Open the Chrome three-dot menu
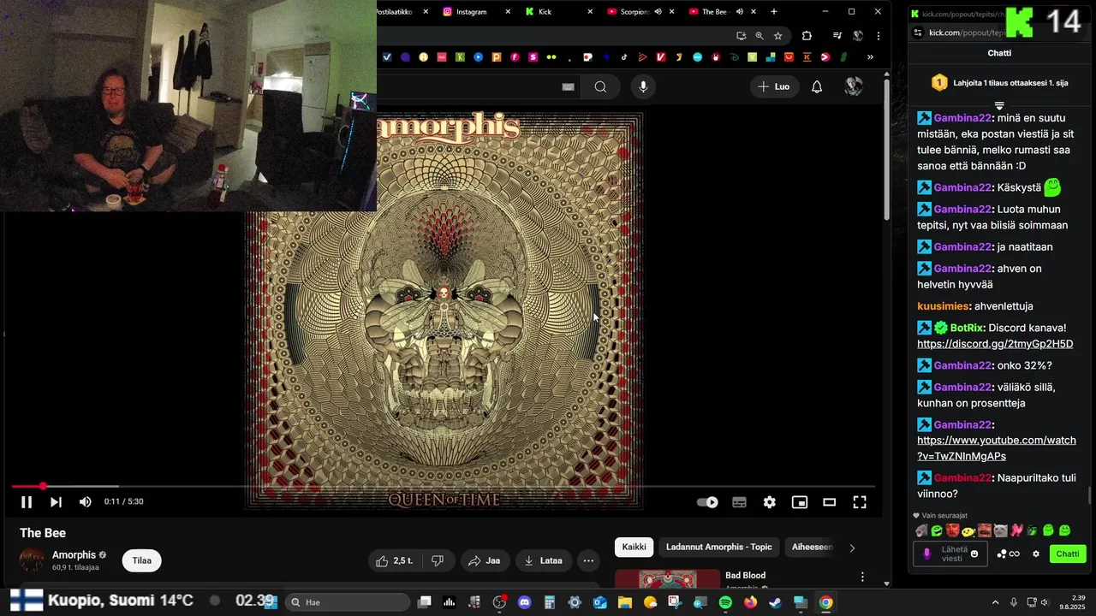Image resolution: width=1096 pixels, height=616 pixels. click(878, 35)
